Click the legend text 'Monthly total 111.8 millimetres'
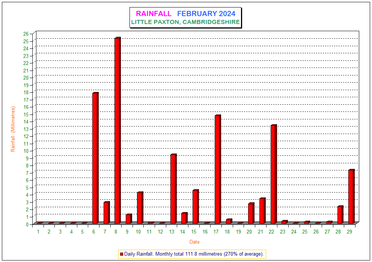 point(188,254)
